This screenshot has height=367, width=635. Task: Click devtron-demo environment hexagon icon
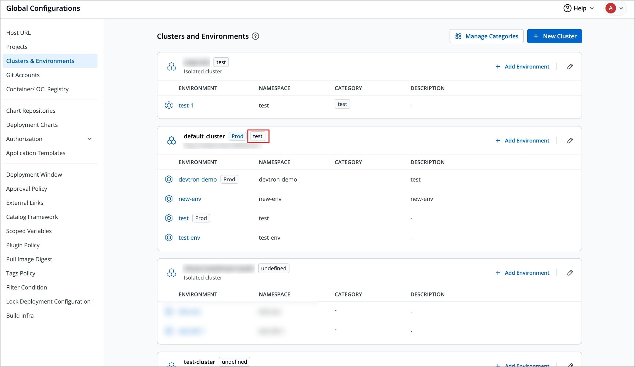[x=169, y=179]
